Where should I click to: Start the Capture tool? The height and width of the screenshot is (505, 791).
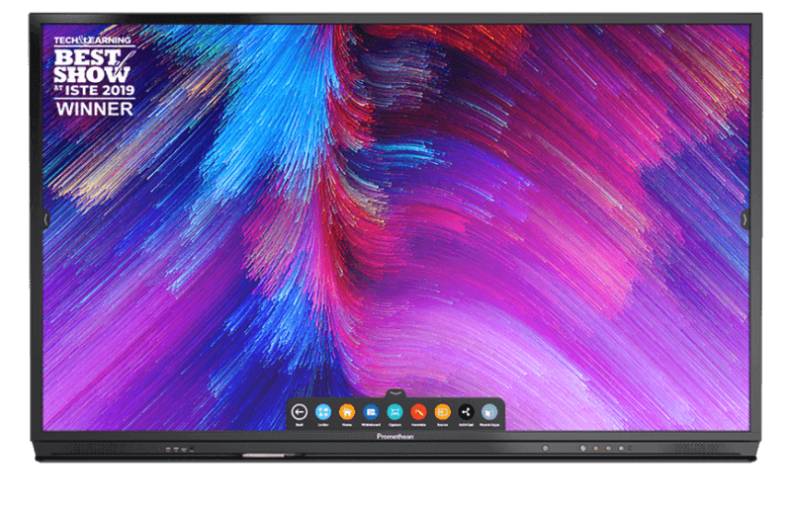[395, 411]
